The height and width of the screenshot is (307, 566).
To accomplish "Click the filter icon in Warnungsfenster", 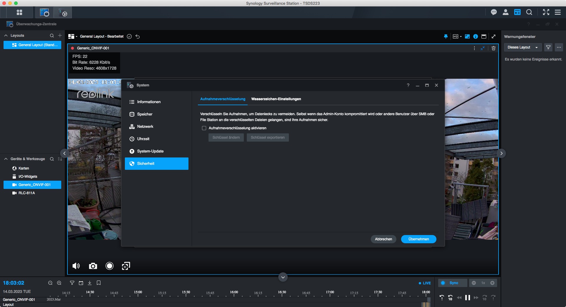I will coord(548,47).
